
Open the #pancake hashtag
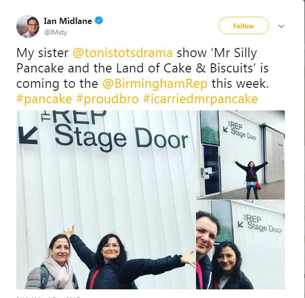tap(44, 99)
